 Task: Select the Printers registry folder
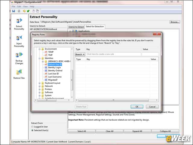48,89
